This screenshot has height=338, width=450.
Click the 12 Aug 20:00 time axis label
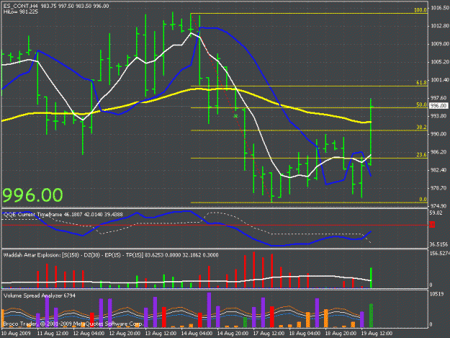click(x=125, y=334)
